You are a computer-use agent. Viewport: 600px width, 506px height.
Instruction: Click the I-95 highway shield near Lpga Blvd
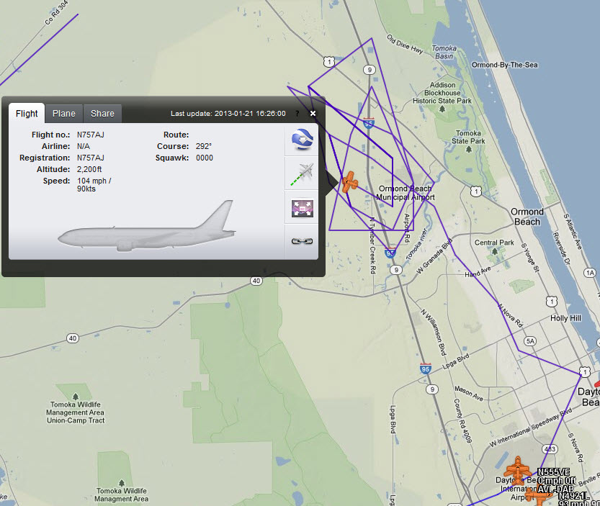[x=426, y=369]
